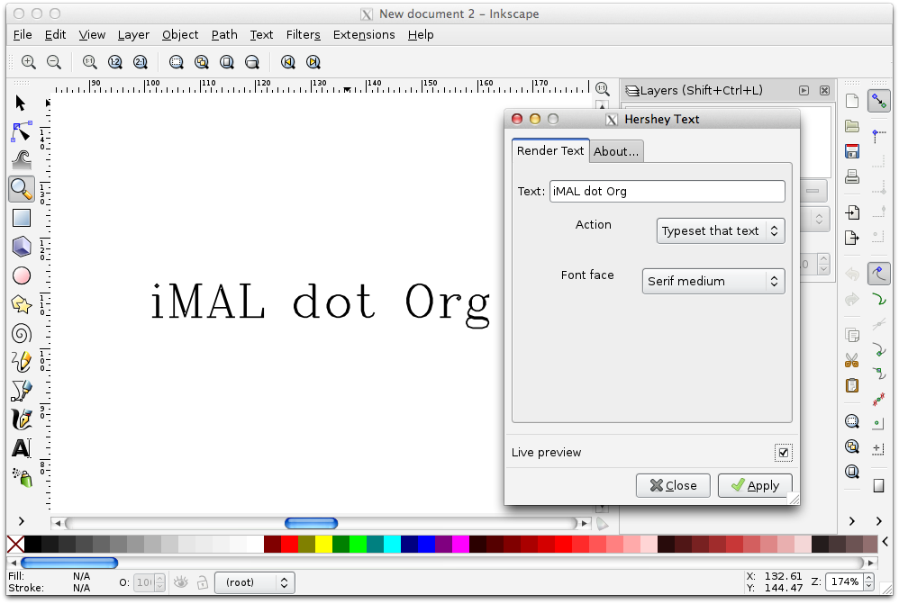Viewport: 899px width, 604px height.
Task: Select the Spray tool
Action: (x=23, y=477)
